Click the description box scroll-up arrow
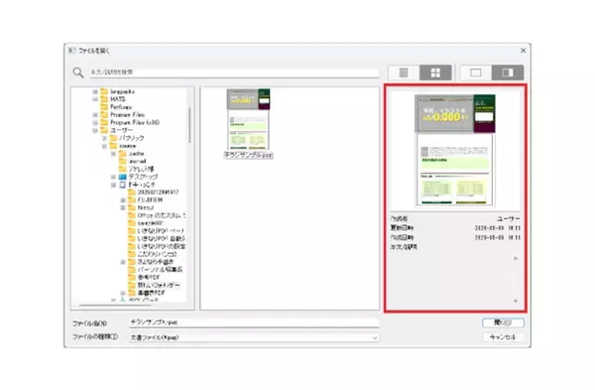 pyautogui.click(x=516, y=258)
